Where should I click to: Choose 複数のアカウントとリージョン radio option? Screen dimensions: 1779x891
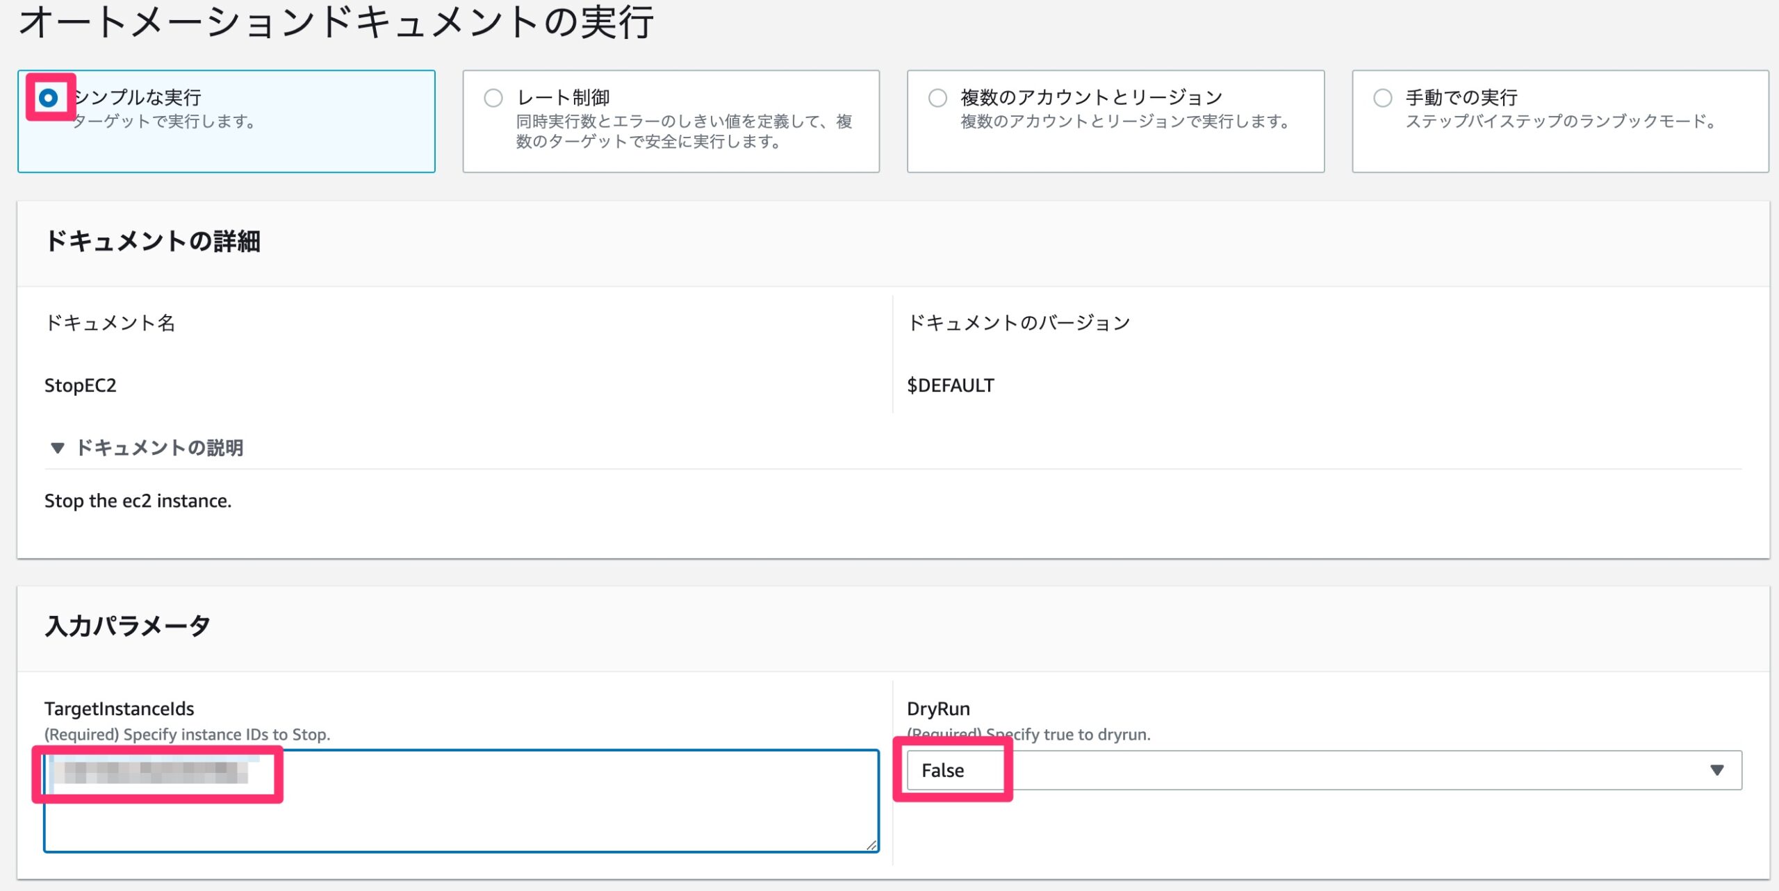937,98
